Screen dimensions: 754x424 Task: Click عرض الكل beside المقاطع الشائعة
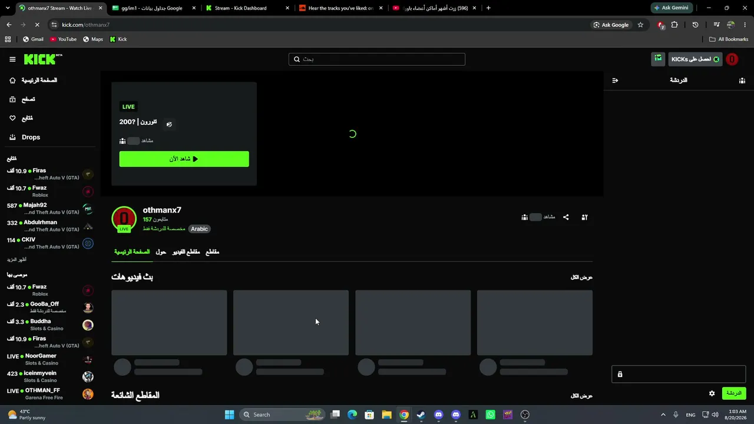581,396
